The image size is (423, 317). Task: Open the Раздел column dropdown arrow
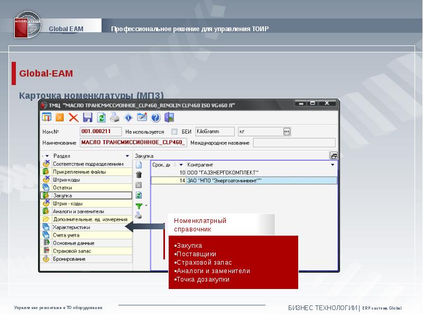tap(127, 156)
